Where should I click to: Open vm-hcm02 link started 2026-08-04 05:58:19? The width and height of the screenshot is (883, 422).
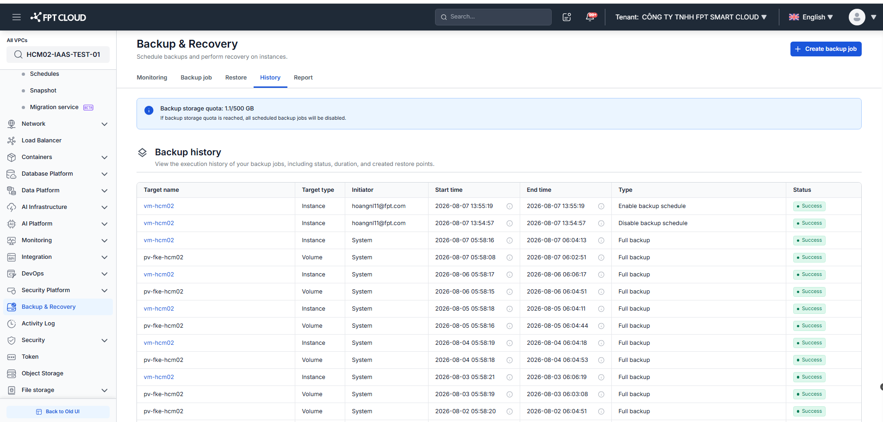pyautogui.click(x=159, y=343)
